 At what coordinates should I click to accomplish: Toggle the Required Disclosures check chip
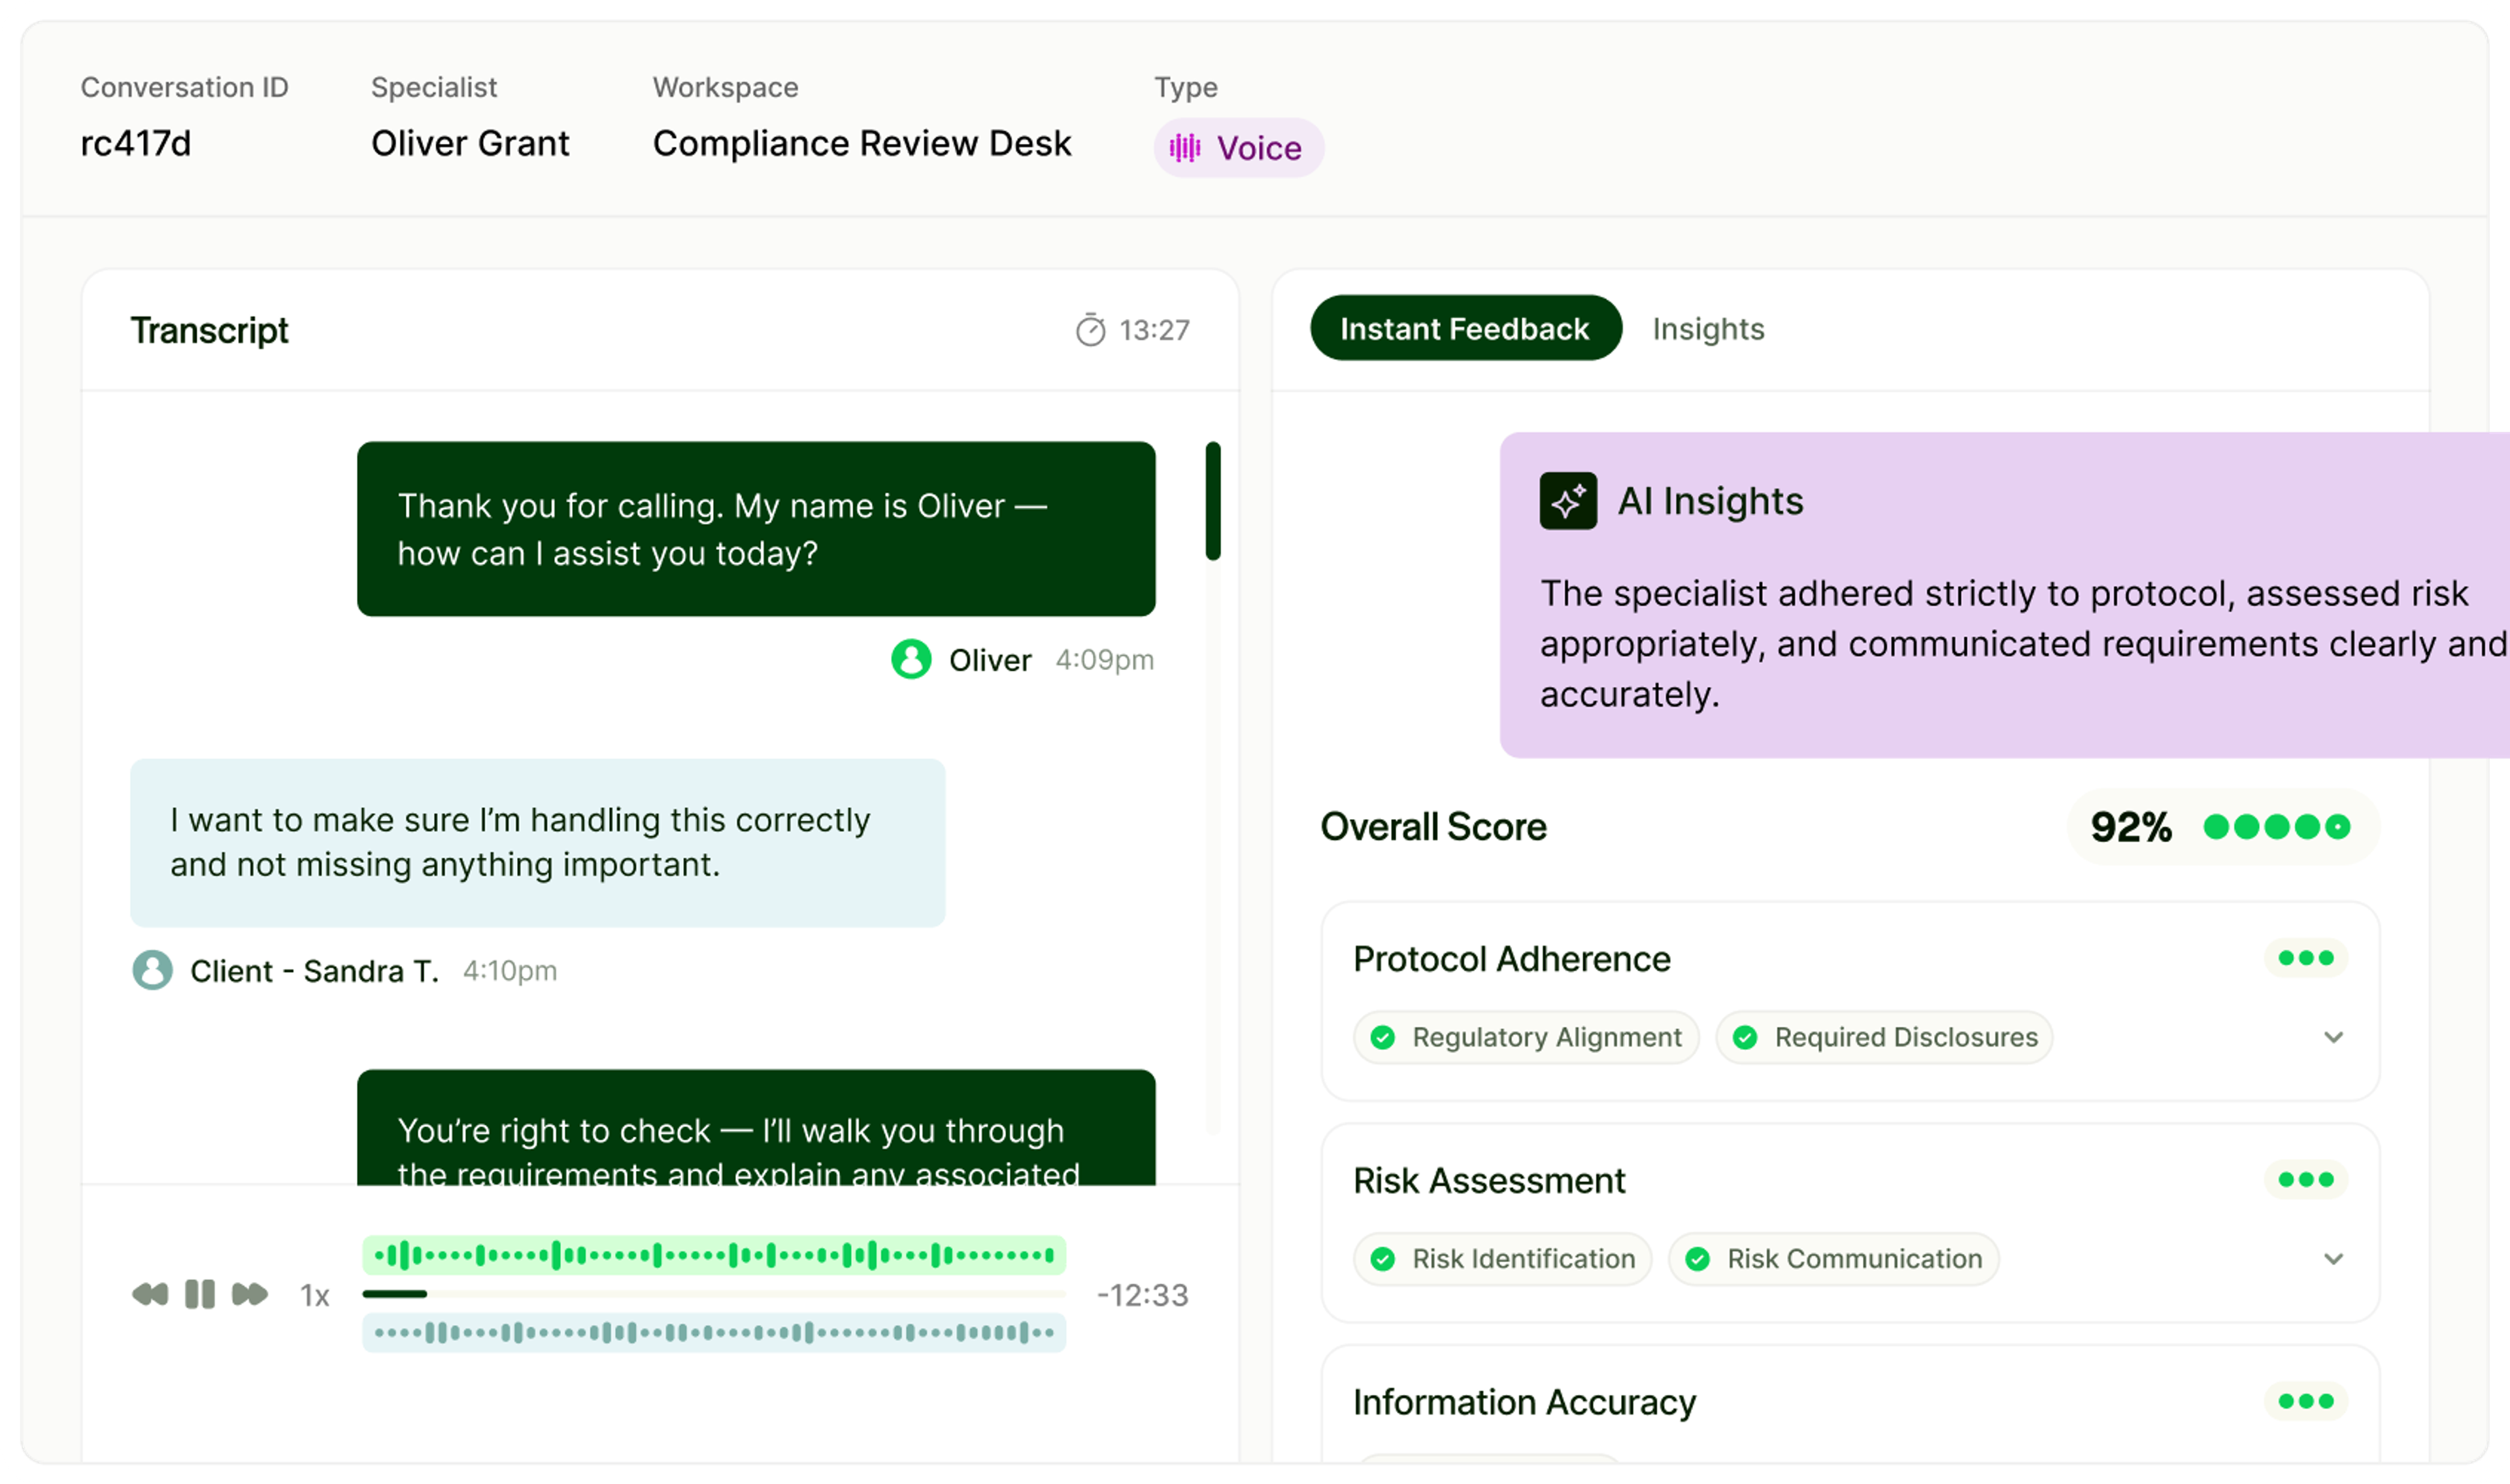[1884, 1037]
